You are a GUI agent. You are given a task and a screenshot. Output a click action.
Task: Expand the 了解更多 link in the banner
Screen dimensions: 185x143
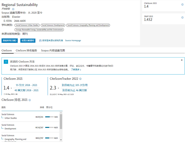(x=77, y=70)
